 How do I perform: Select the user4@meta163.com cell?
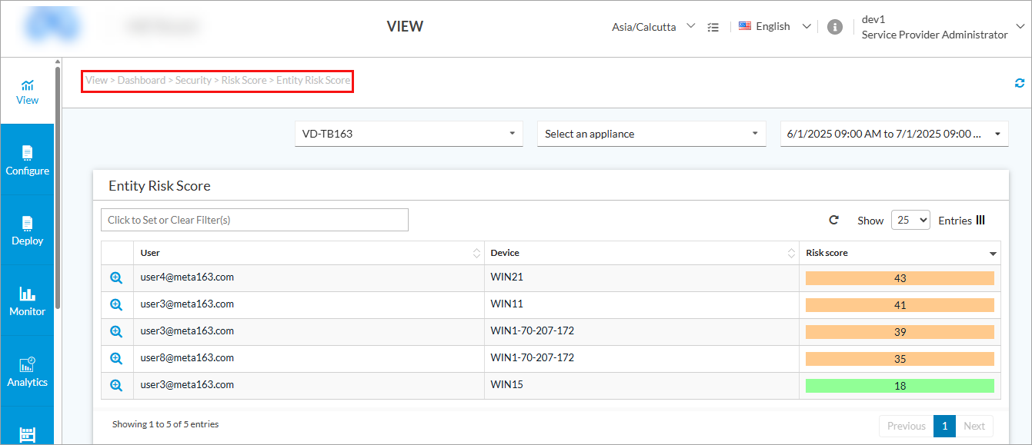pyautogui.click(x=309, y=278)
